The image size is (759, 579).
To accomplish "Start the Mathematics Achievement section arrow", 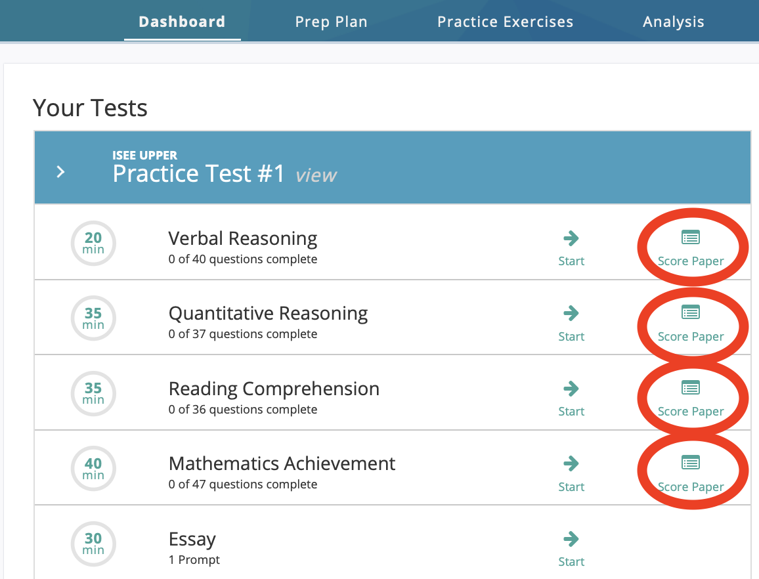I will pos(571,464).
